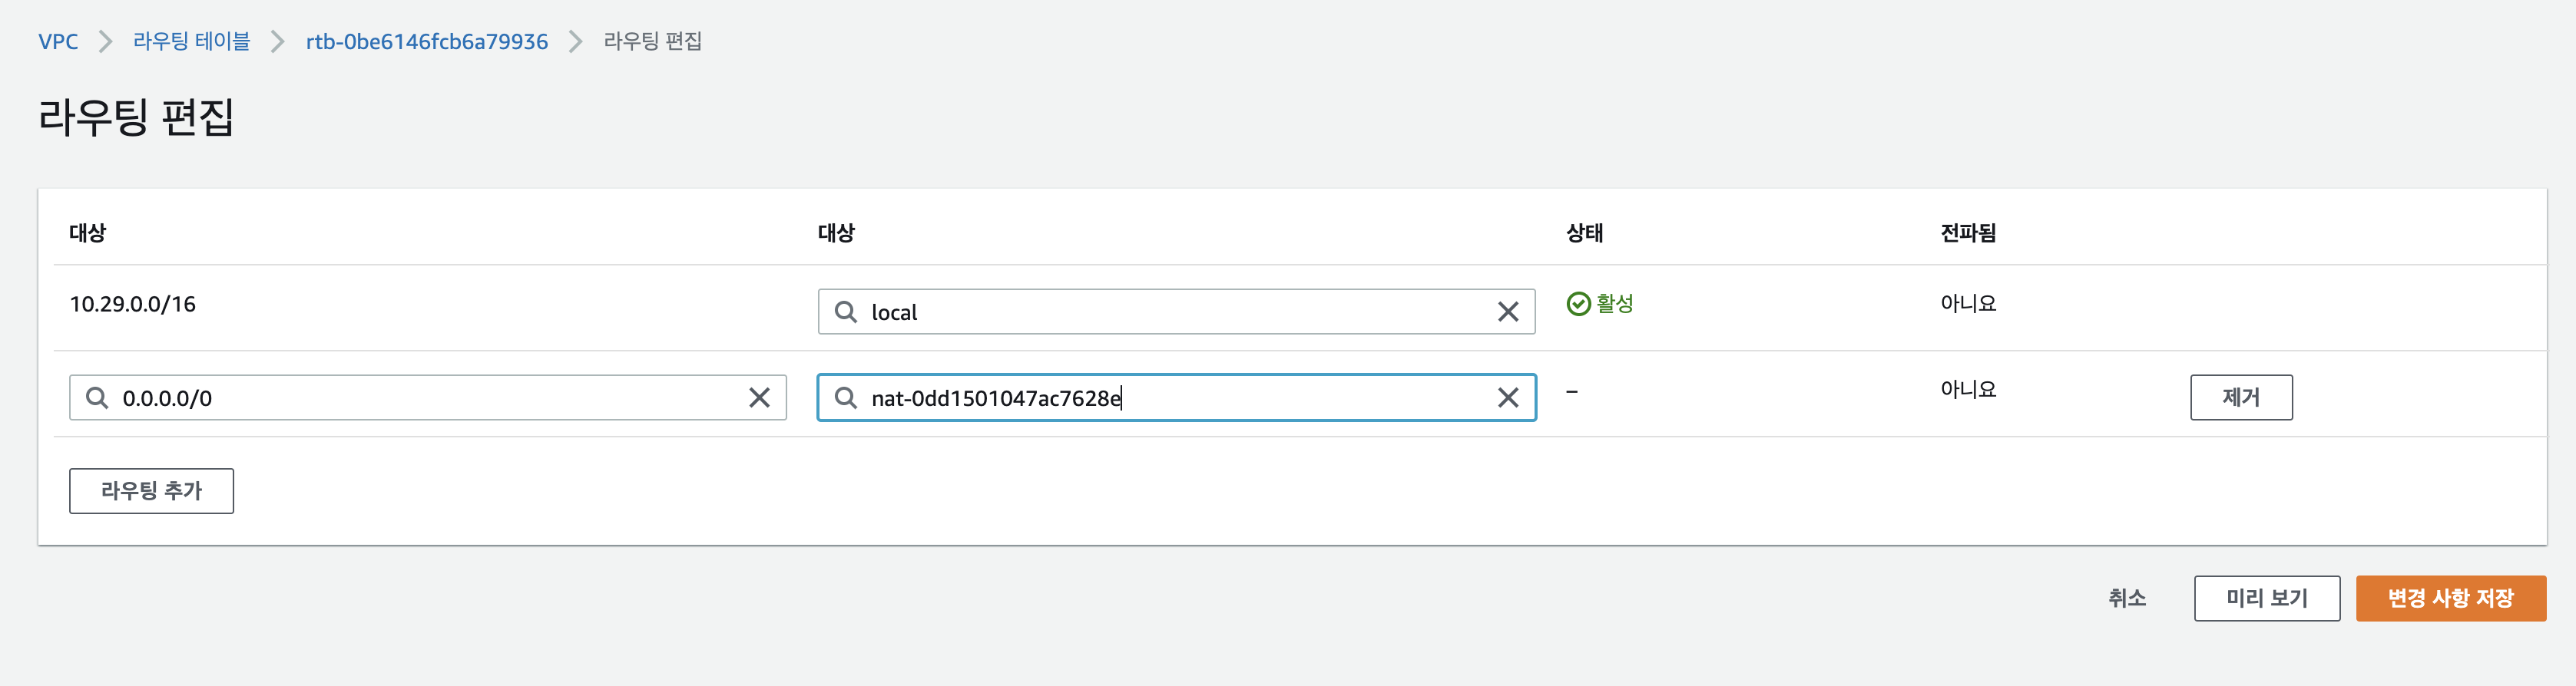Image resolution: width=2576 pixels, height=686 pixels.
Task: Click the 라우팅 추가 button
Action: [151, 490]
